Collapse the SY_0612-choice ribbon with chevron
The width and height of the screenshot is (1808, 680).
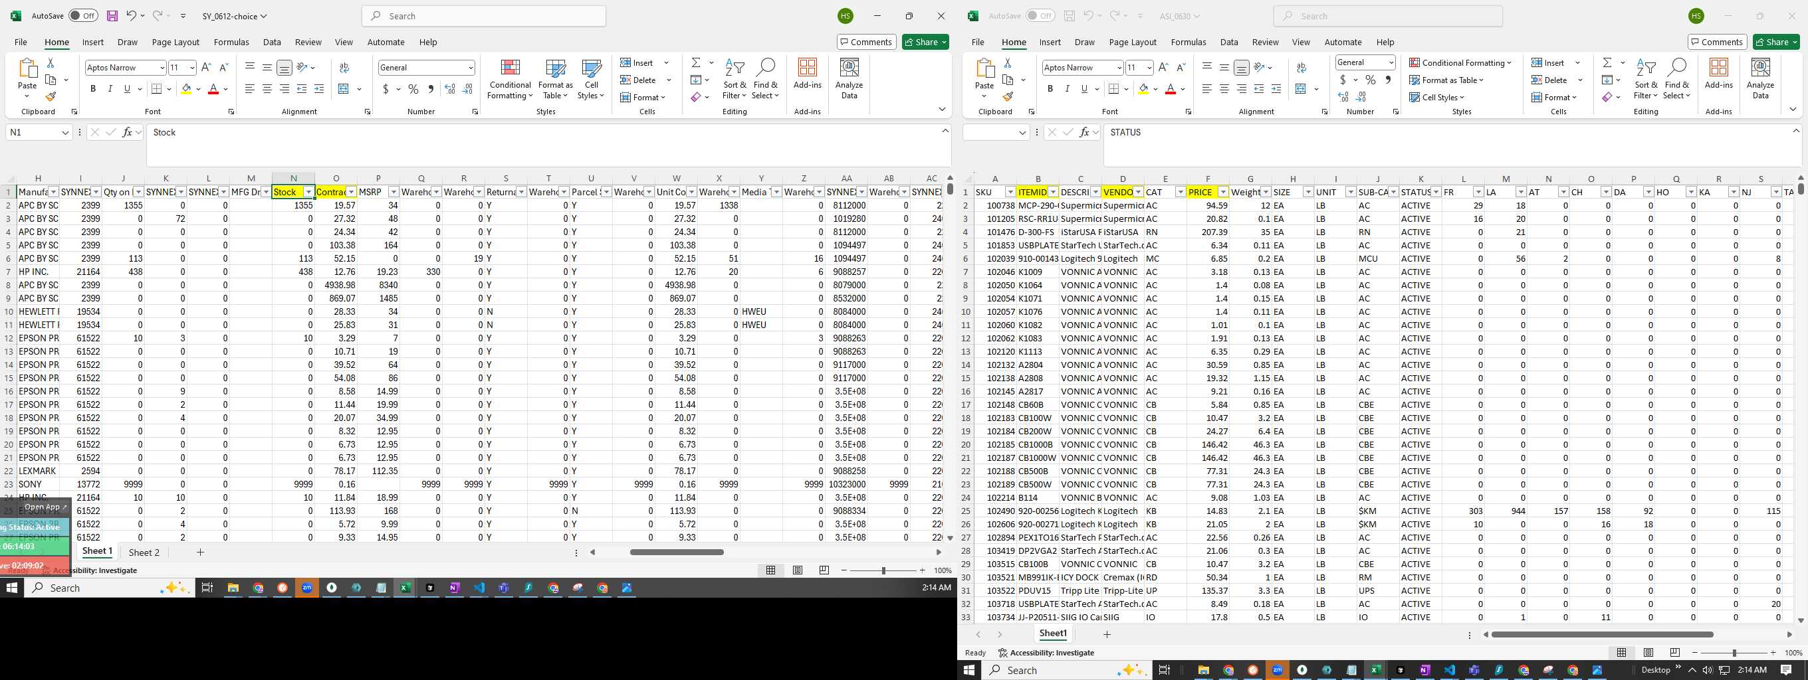(942, 109)
